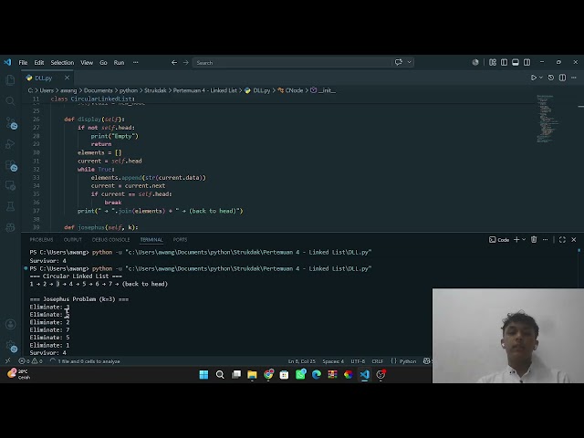Expand the run button dropdown arrow
584x438 pixels.
[541, 78]
